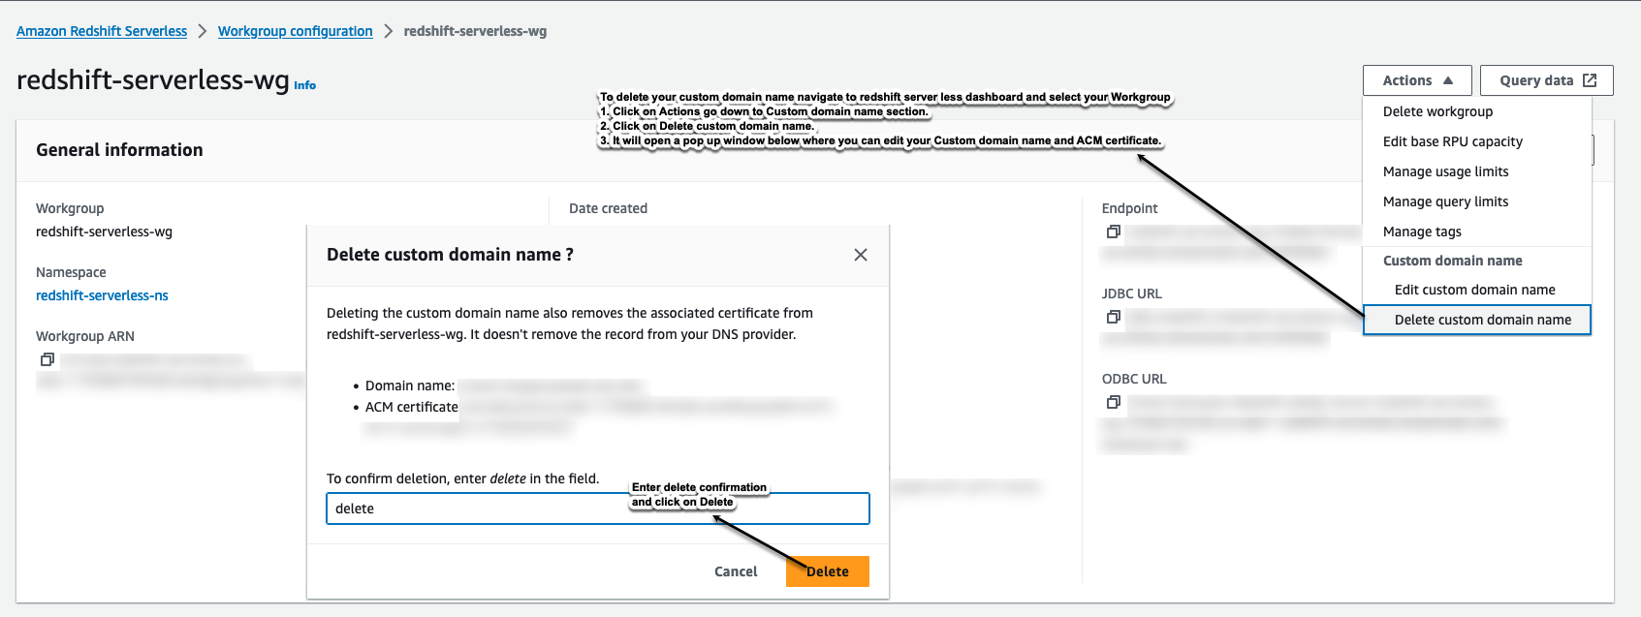Copy the Workgroup ARN value
Image resolution: width=1641 pixels, height=617 pixels.
click(47, 359)
